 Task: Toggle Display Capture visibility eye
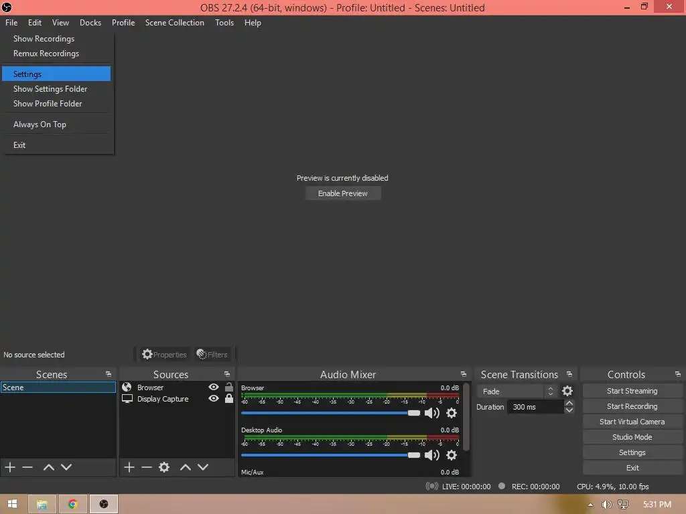[x=214, y=399]
